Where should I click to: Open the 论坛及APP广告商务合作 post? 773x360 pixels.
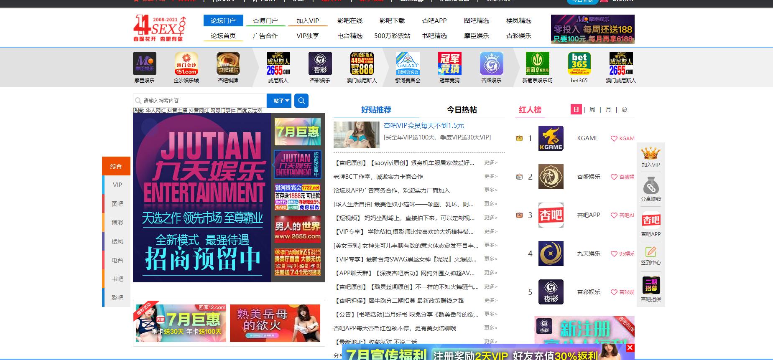point(392,190)
